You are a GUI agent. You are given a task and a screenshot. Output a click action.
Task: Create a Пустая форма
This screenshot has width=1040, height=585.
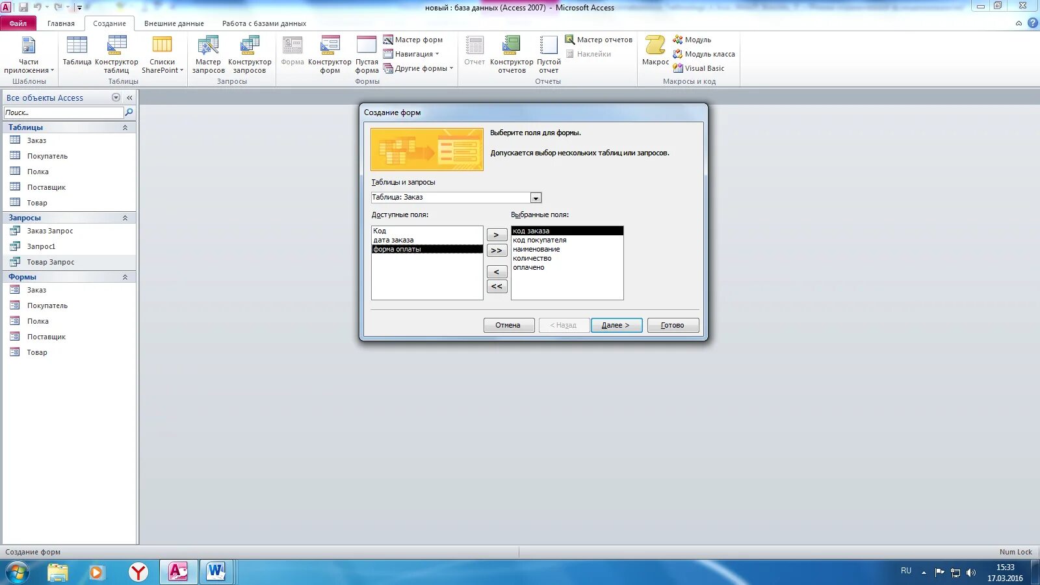[367, 55]
